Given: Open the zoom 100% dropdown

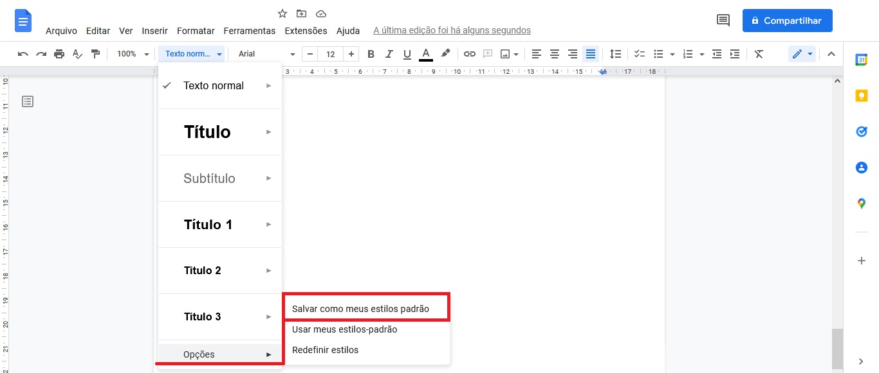Looking at the screenshot, I should click(x=133, y=54).
